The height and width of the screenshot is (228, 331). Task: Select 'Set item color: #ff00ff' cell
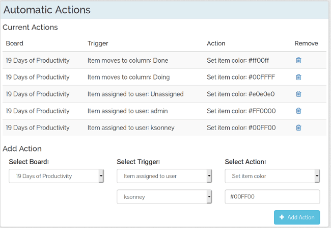coord(238,60)
